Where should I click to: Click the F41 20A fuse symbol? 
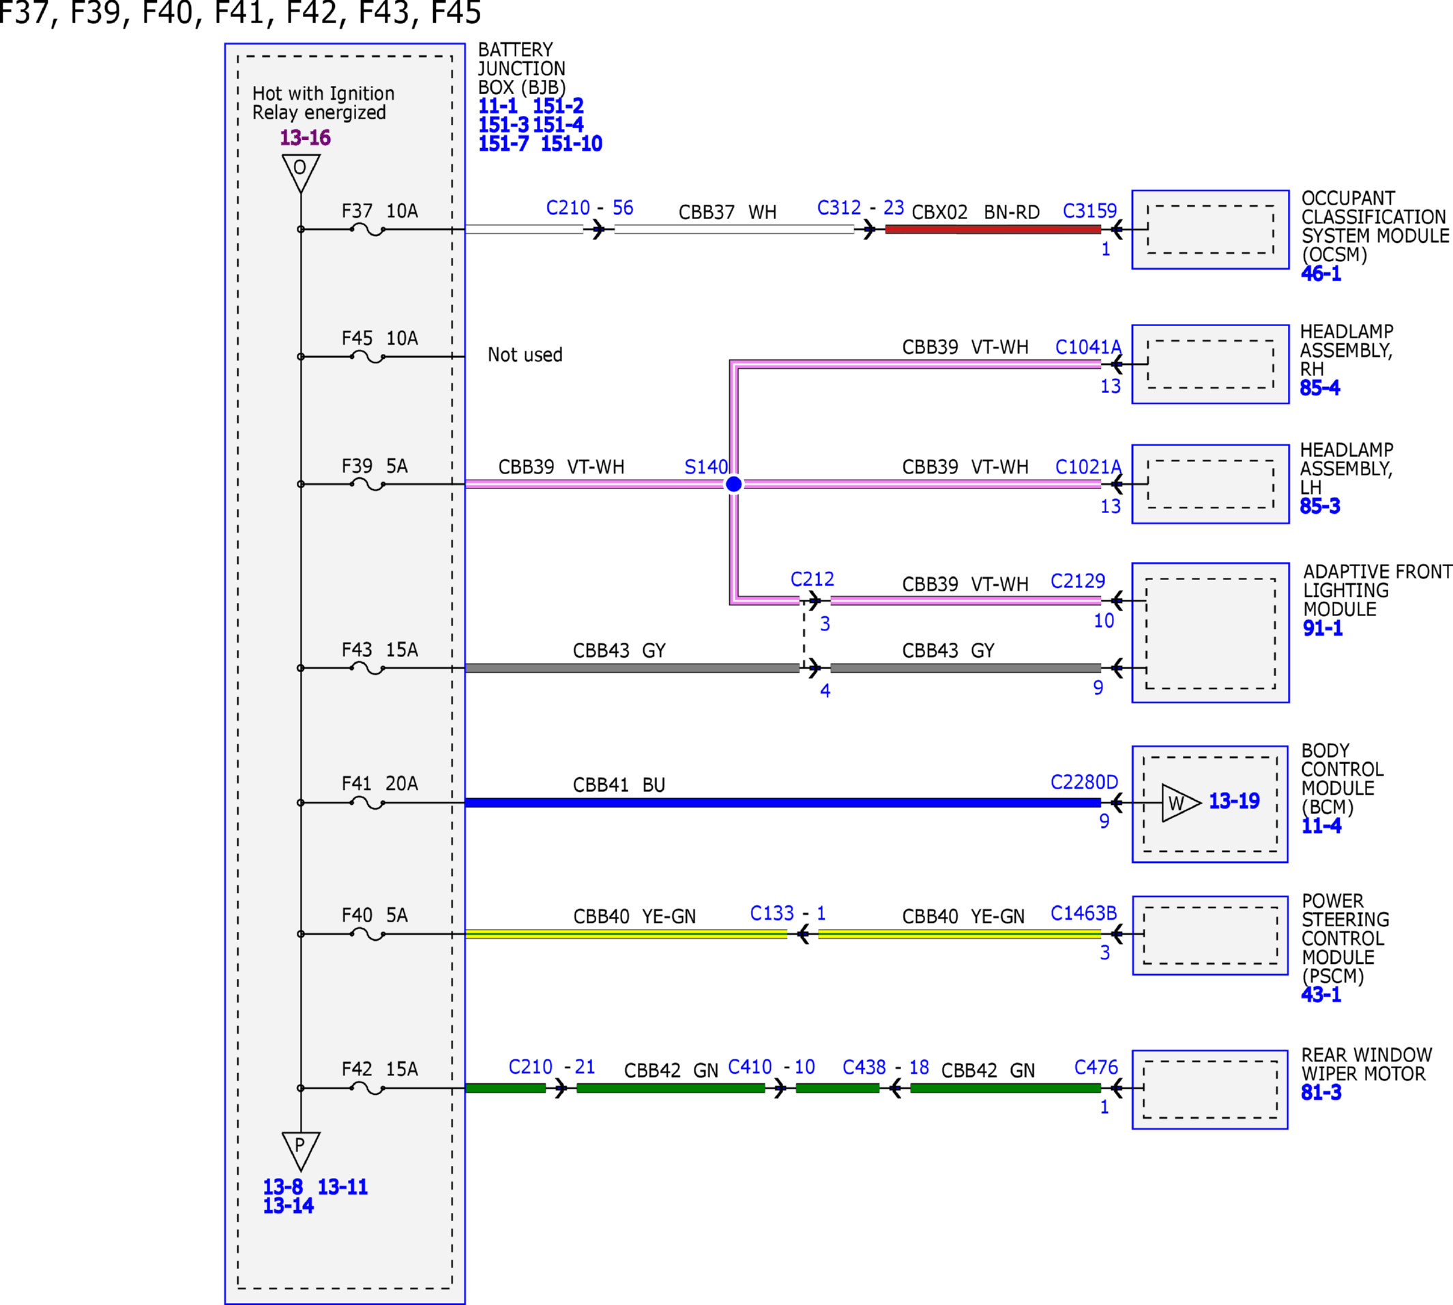point(367,802)
